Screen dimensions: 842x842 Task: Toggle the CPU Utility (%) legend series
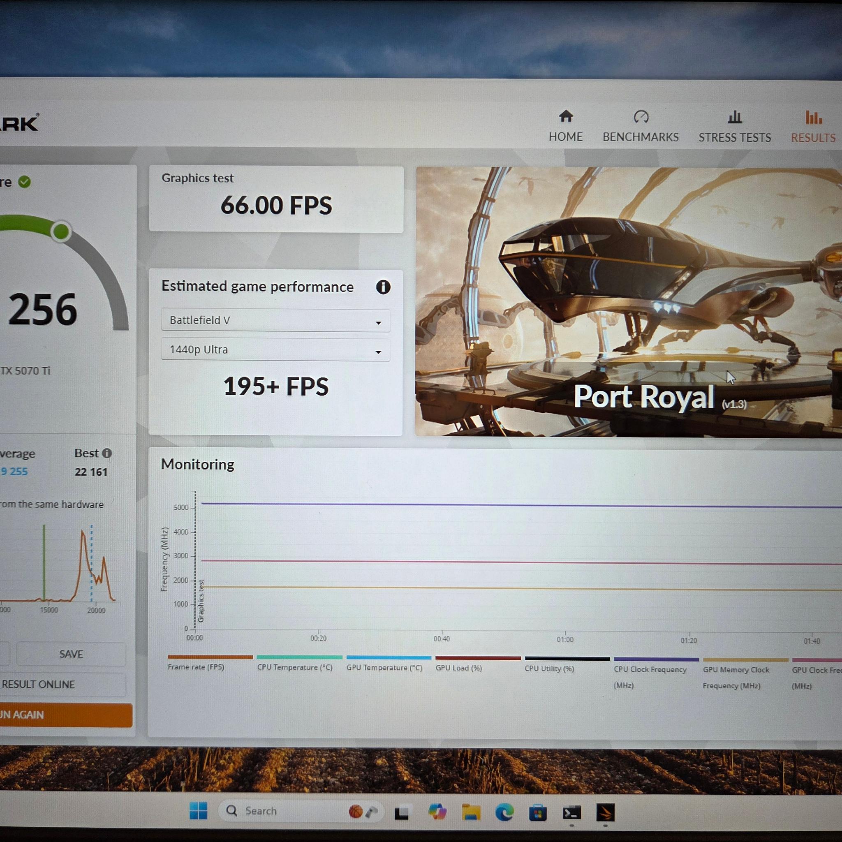[x=567, y=665]
